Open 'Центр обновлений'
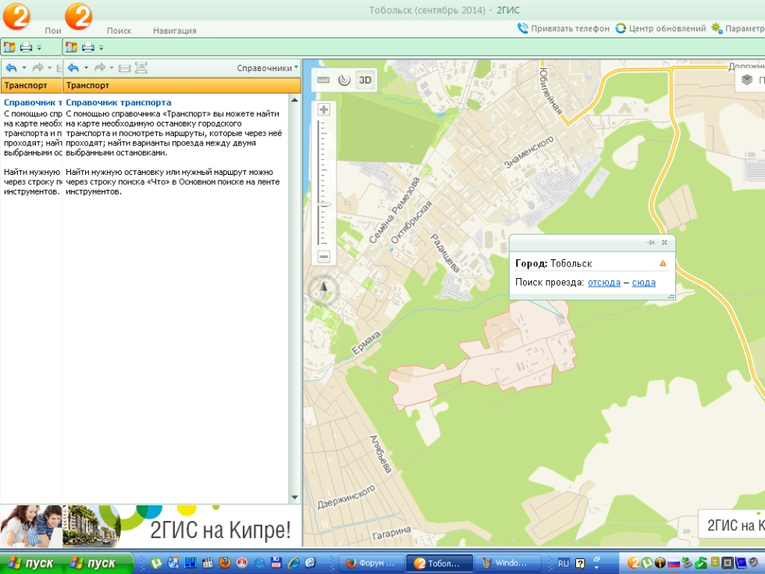Viewport: 765px width, 574px height. pos(660,28)
